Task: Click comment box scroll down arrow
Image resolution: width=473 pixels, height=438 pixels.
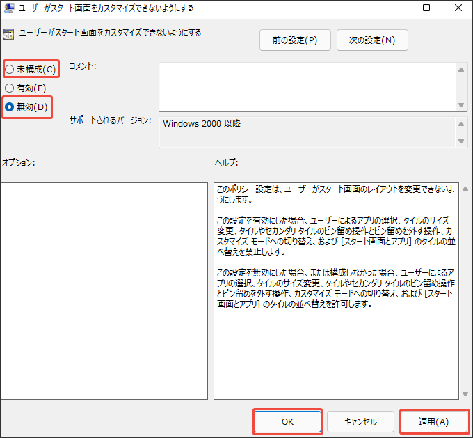Action: [x=461, y=105]
